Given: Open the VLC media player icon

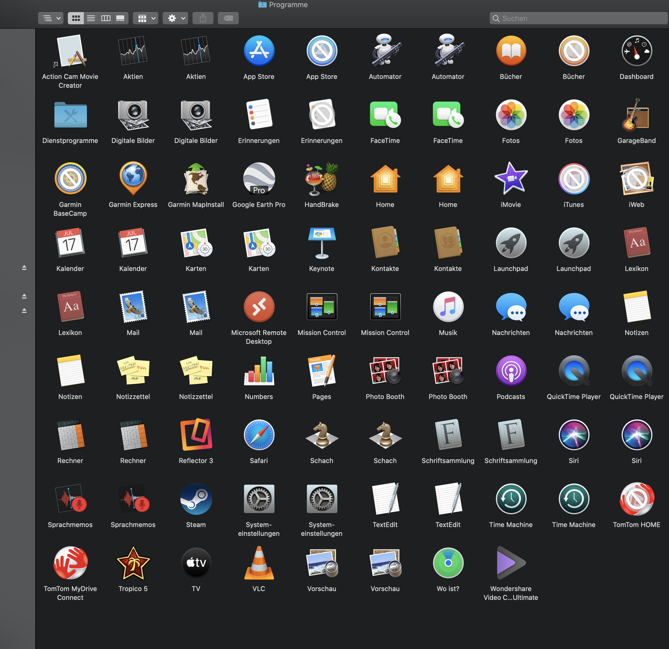Looking at the screenshot, I should pos(259,563).
